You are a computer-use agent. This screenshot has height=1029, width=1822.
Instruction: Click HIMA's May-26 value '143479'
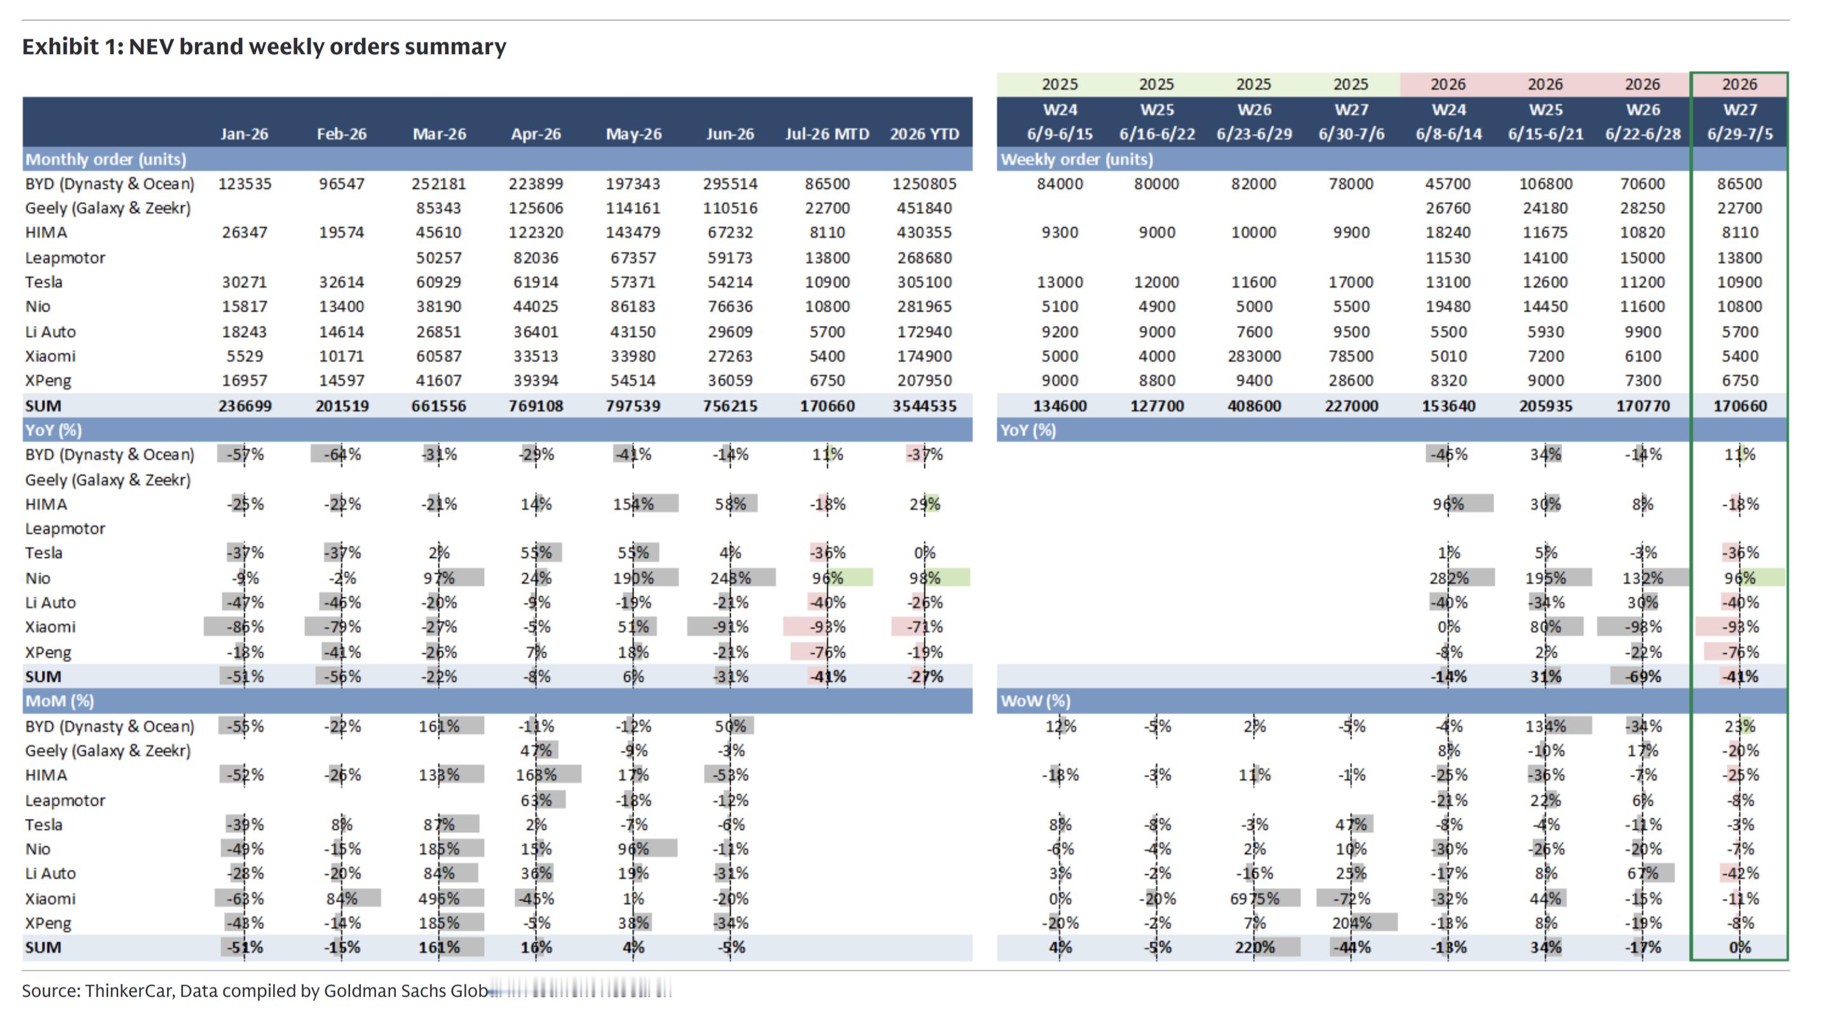coord(633,232)
